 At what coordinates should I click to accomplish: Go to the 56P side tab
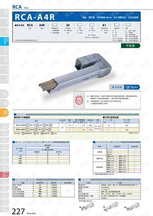(x=5, y=154)
